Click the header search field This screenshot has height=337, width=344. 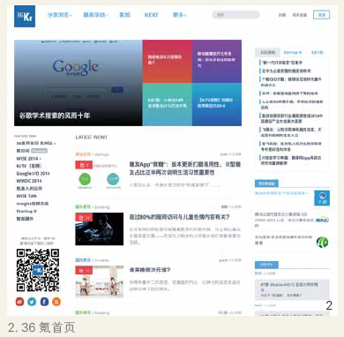click(x=236, y=15)
